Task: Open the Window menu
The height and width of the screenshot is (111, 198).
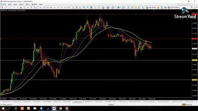Action: point(34,4)
